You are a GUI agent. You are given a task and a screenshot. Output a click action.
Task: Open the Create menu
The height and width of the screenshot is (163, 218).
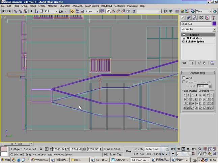(x=42, y=6)
